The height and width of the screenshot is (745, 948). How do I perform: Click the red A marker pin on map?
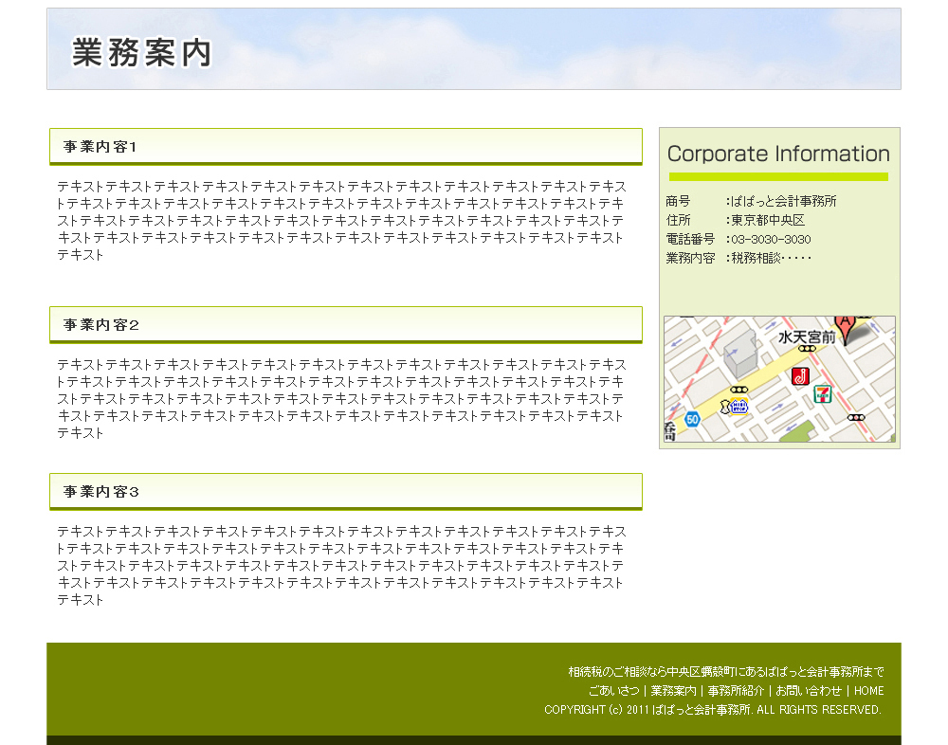coord(844,323)
